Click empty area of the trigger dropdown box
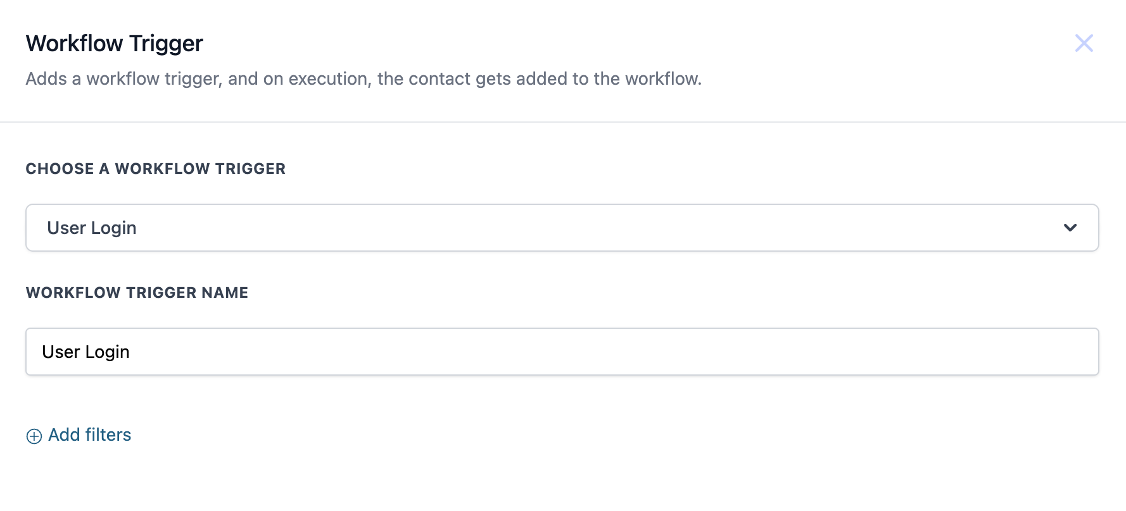Image resolution: width=1126 pixels, height=511 pixels. tap(570, 228)
